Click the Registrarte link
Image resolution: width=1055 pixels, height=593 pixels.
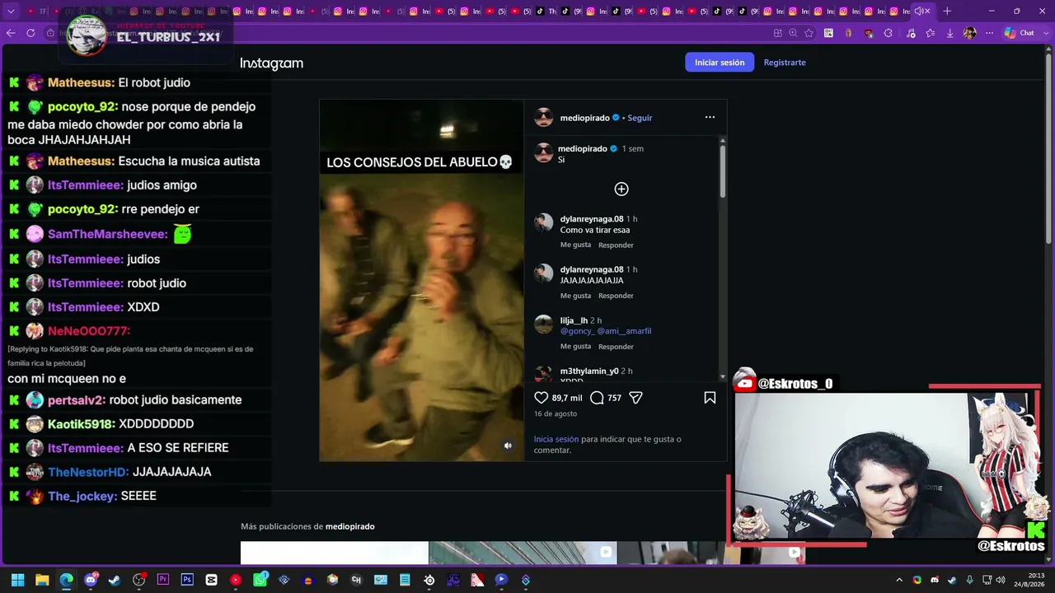pyautogui.click(x=785, y=63)
